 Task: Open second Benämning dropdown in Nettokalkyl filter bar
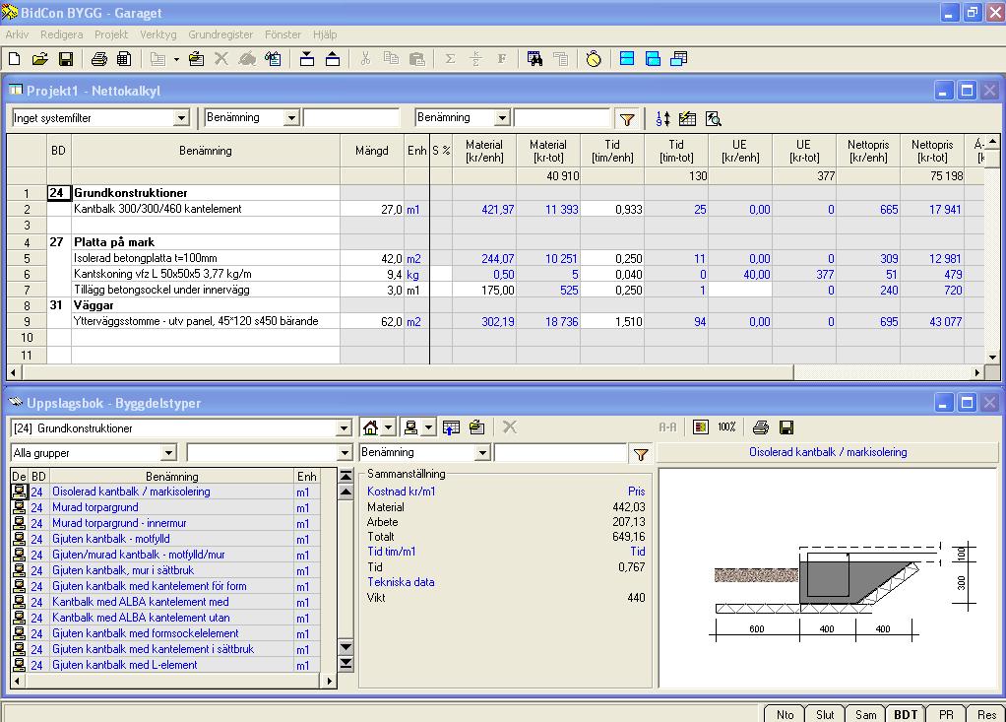tap(502, 118)
